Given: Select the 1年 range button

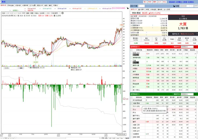Looking at the screenshot, I should click(118, 138).
